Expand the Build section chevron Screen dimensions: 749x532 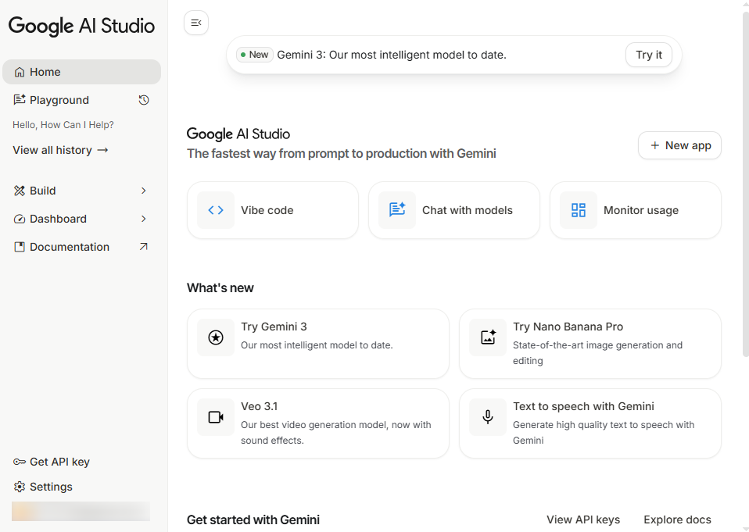tap(144, 191)
